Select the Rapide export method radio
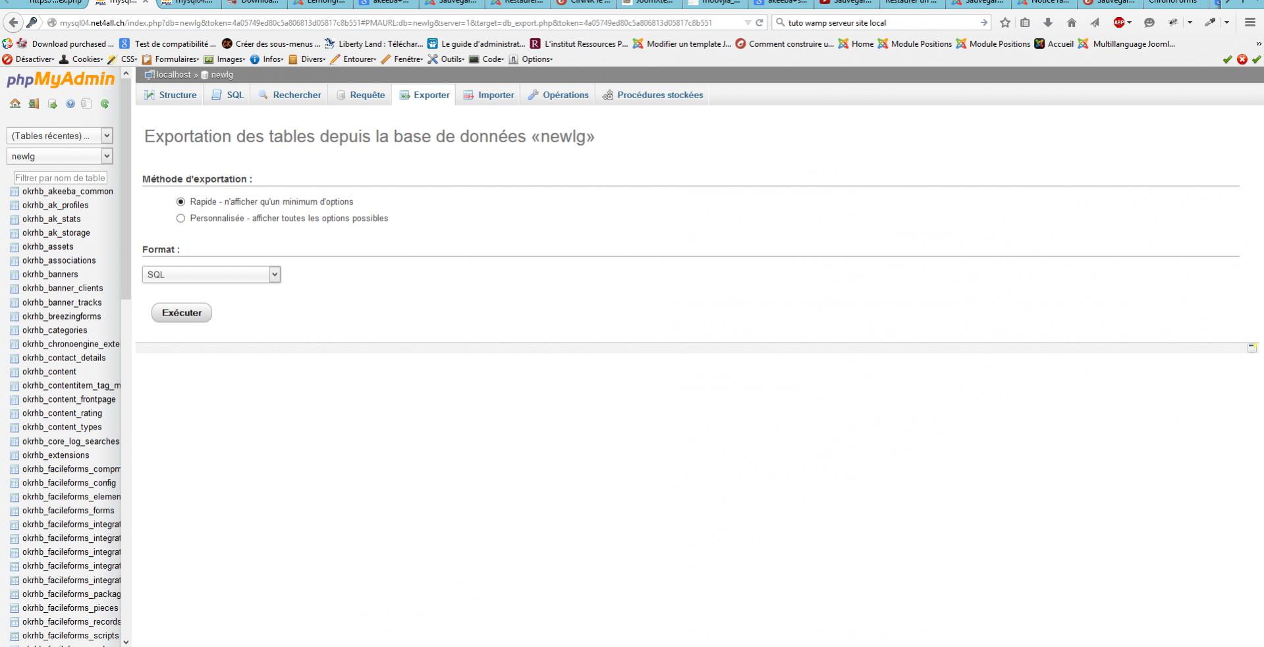This screenshot has height=647, width=1264. [180, 202]
